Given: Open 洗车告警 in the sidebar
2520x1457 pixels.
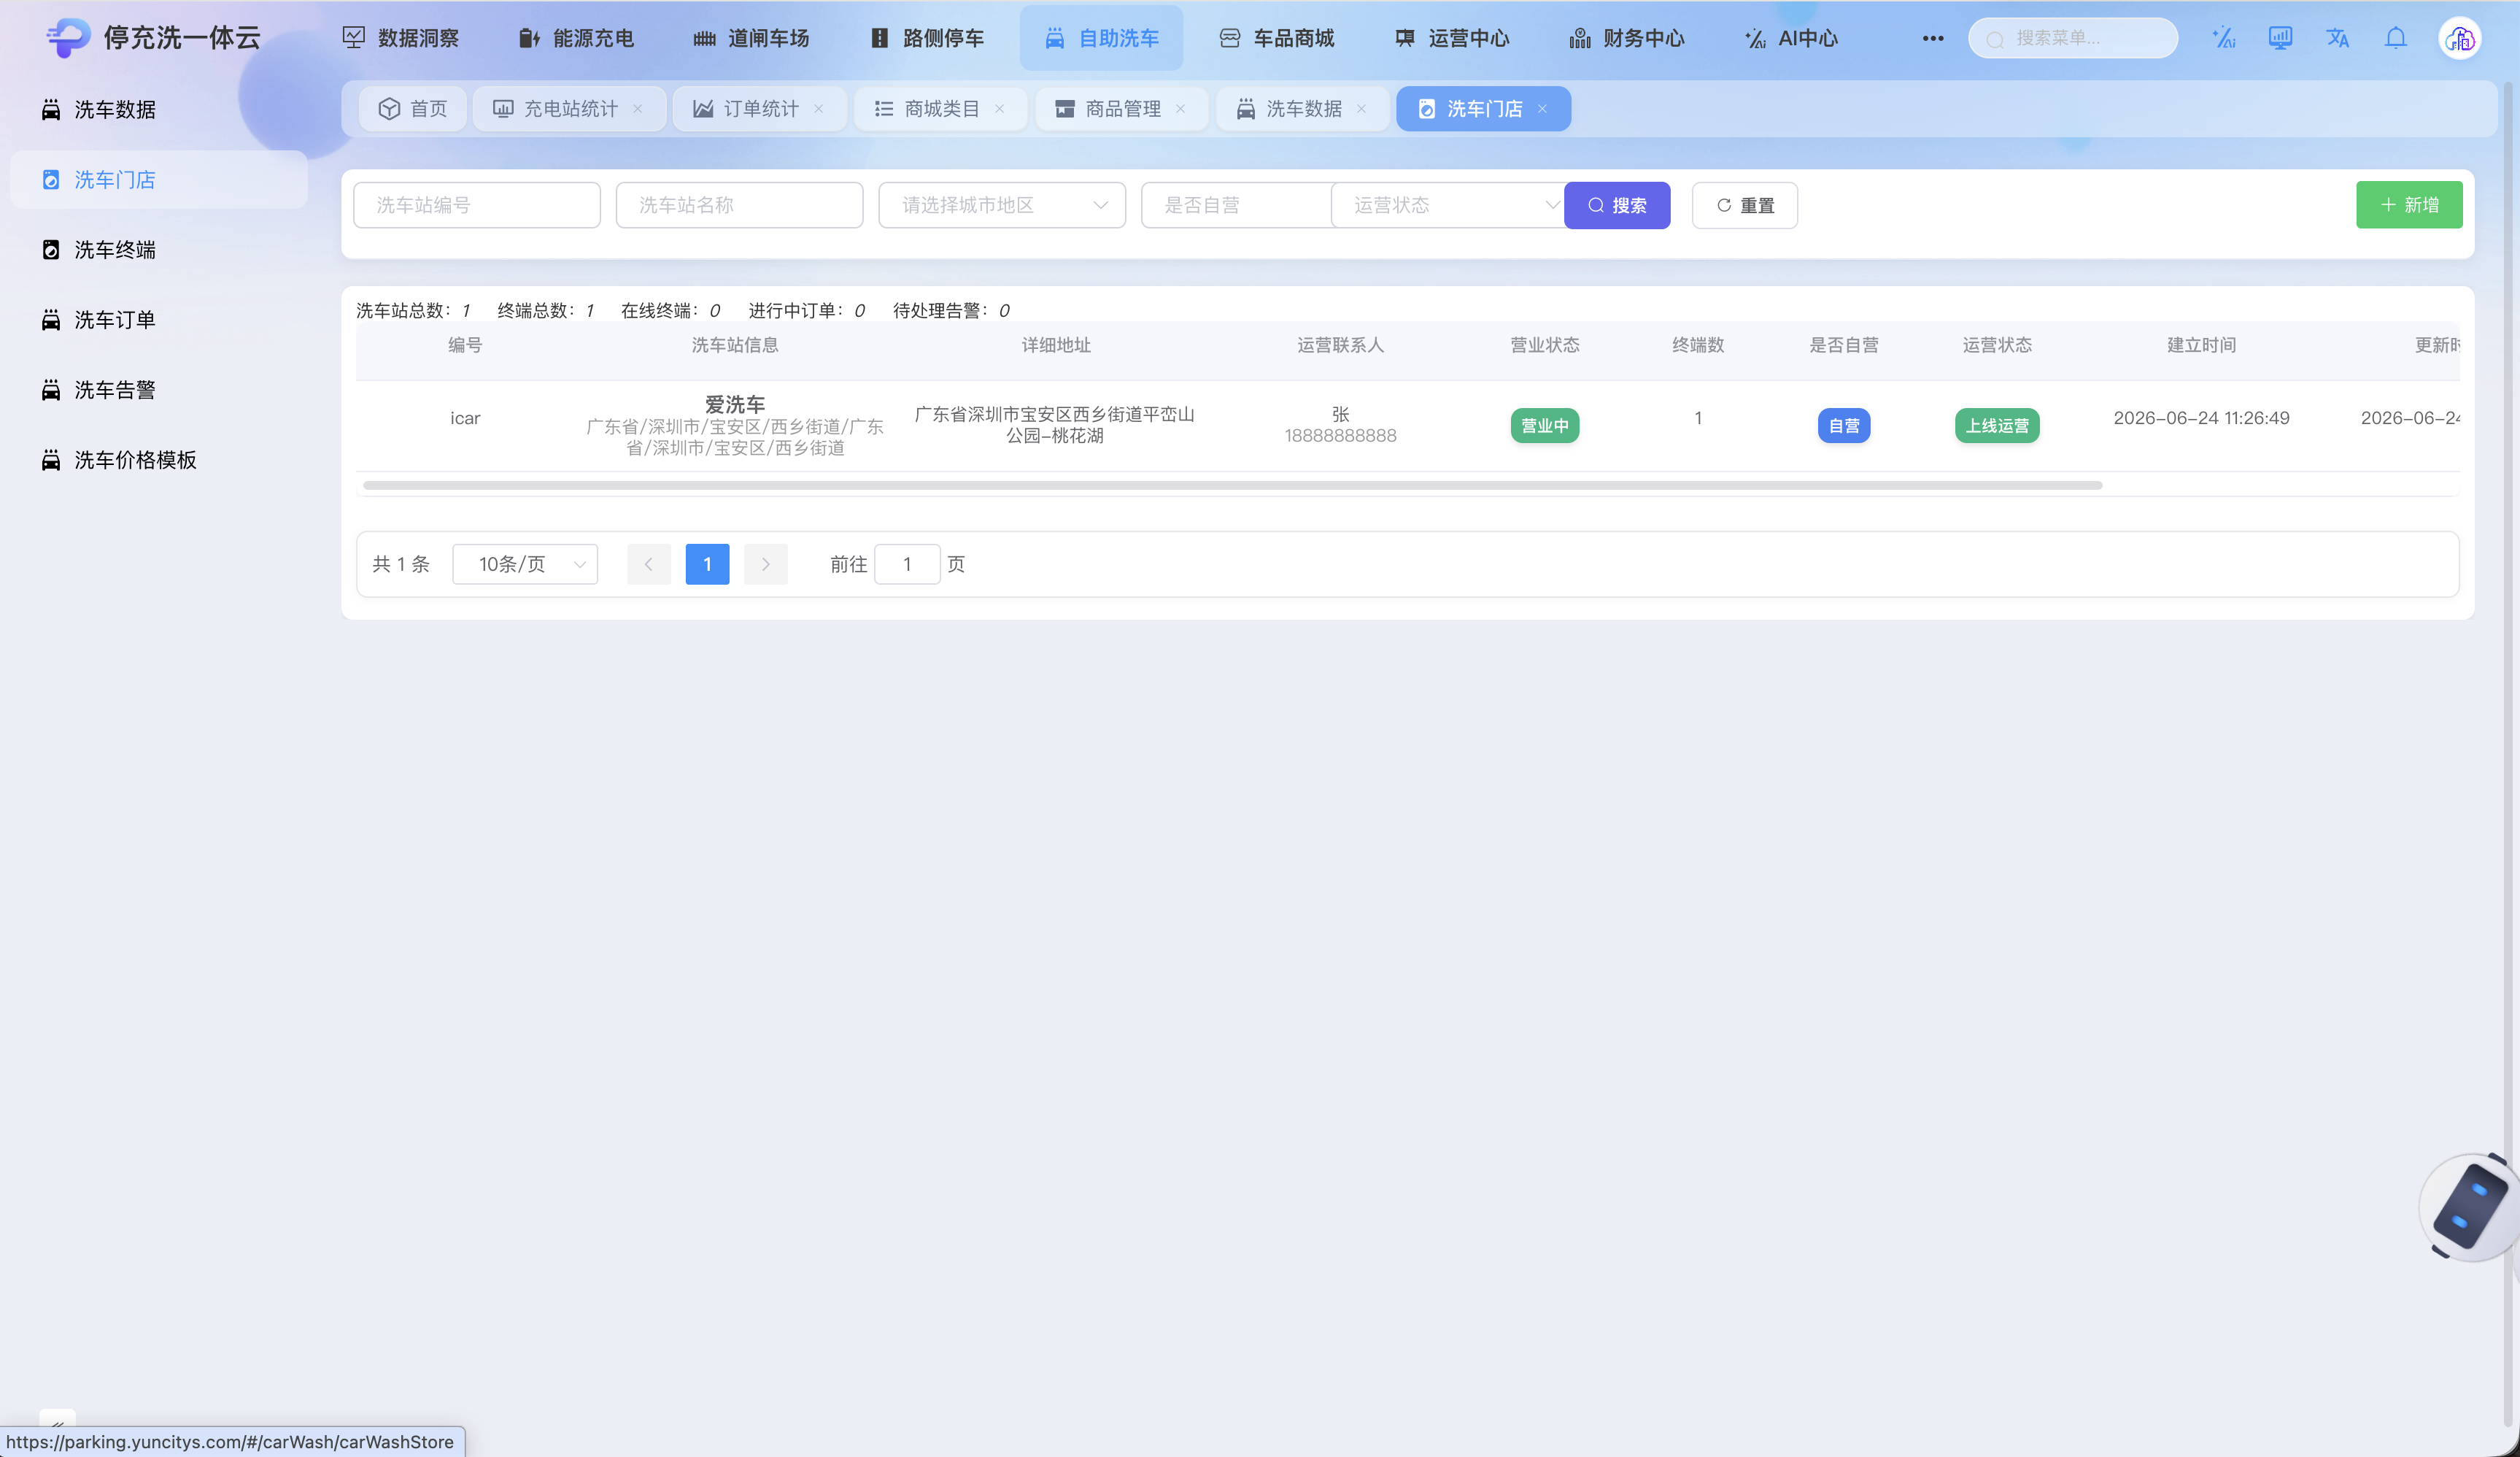Looking at the screenshot, I should coord(159,389).
